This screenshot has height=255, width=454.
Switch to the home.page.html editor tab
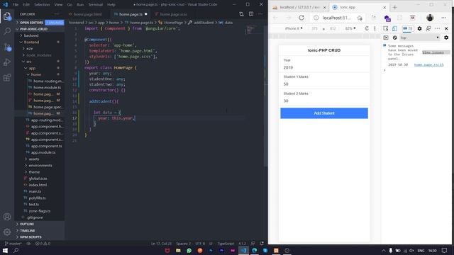87,14
